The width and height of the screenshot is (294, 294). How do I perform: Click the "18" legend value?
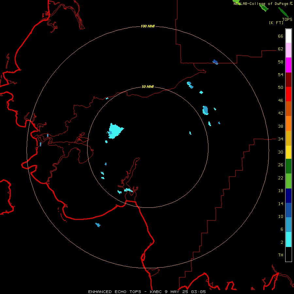pyautogui.click(x=281, y=191)
